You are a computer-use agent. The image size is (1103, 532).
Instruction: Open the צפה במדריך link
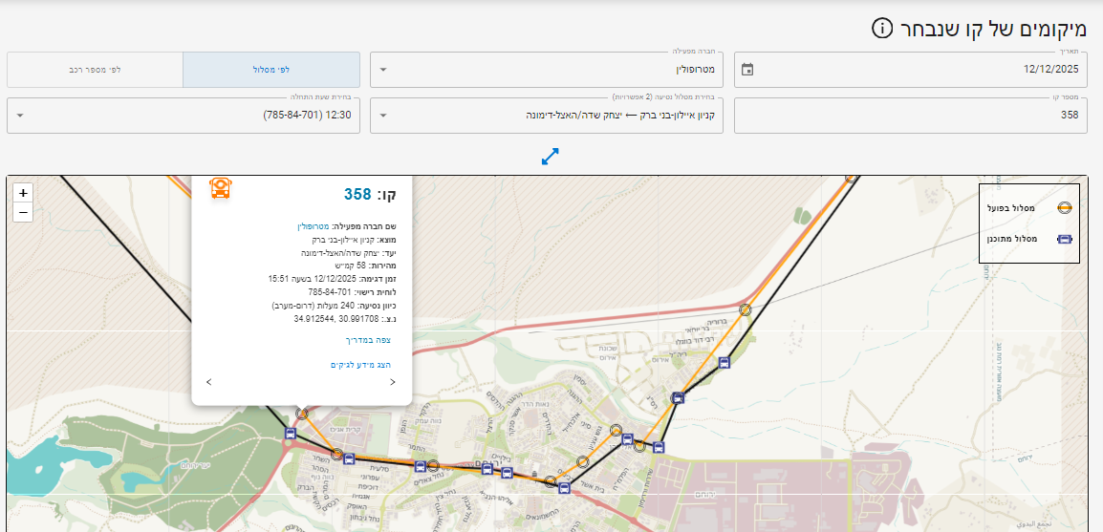tap(368, 340)
